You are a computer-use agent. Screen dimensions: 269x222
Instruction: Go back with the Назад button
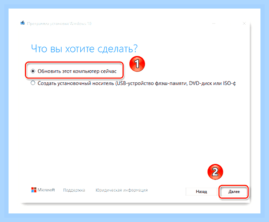pyautogui.click(x=201, y=192)
